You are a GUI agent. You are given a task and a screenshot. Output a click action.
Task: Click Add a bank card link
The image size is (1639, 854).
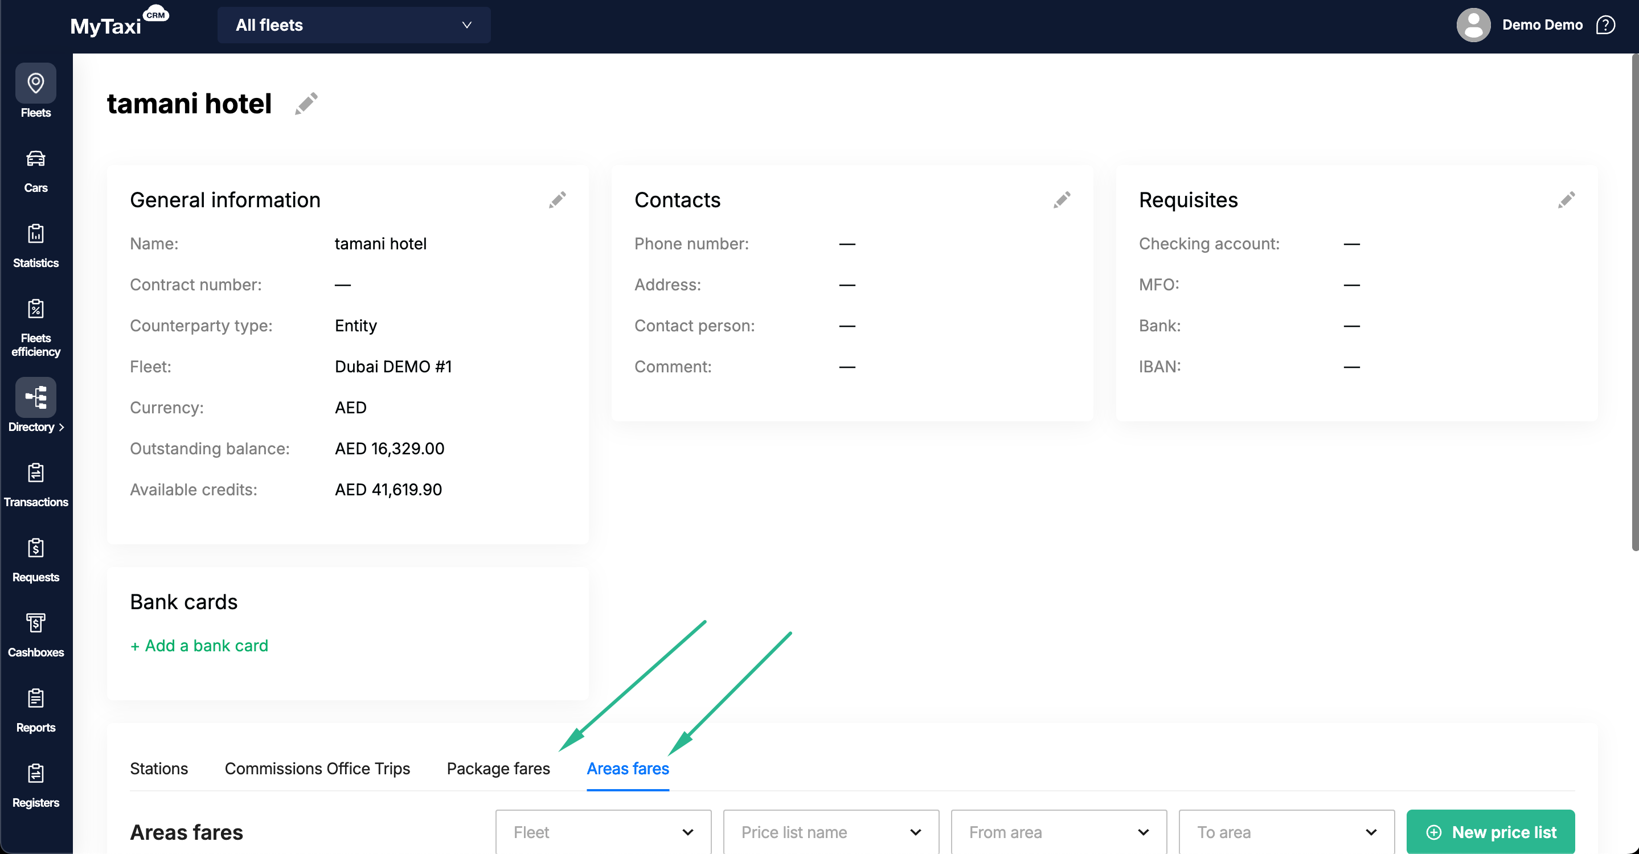point(199,646)
